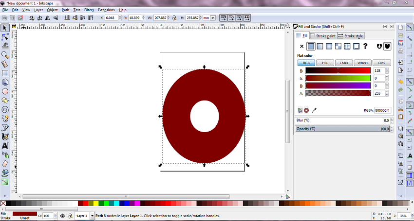414x221 pixels.
Task: Toggle the width/height ratio lock
Action: tap(174, 18)
